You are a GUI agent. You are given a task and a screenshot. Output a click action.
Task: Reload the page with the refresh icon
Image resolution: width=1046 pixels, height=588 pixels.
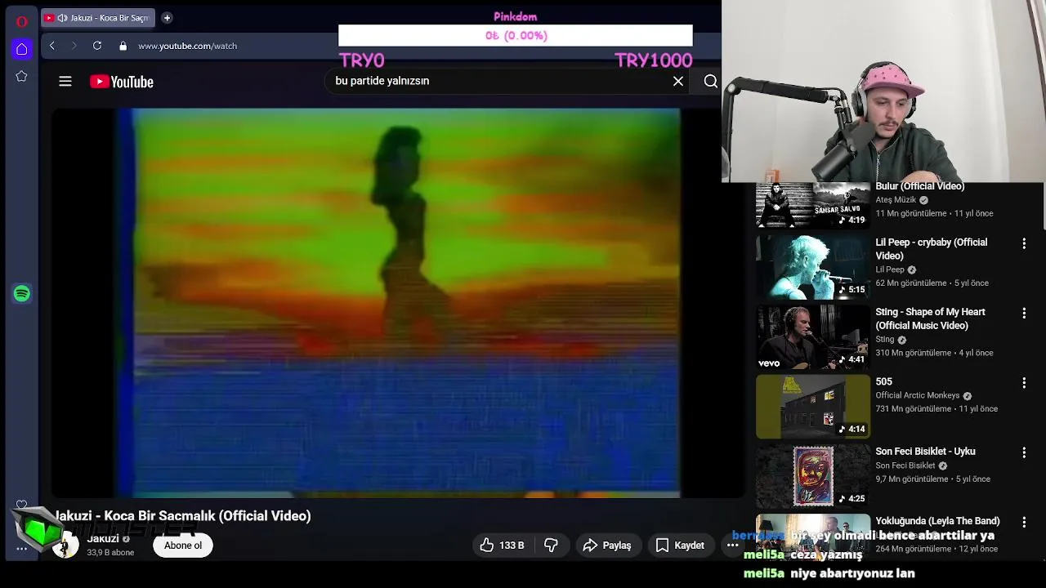tap(97, 46)
